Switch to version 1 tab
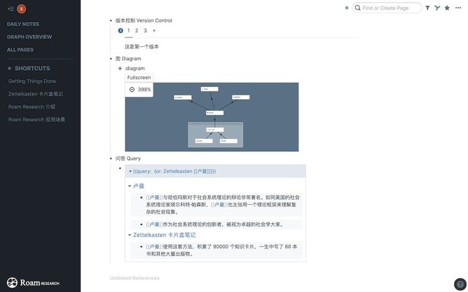Screen dimensions: 468x292 pos(128,30)
